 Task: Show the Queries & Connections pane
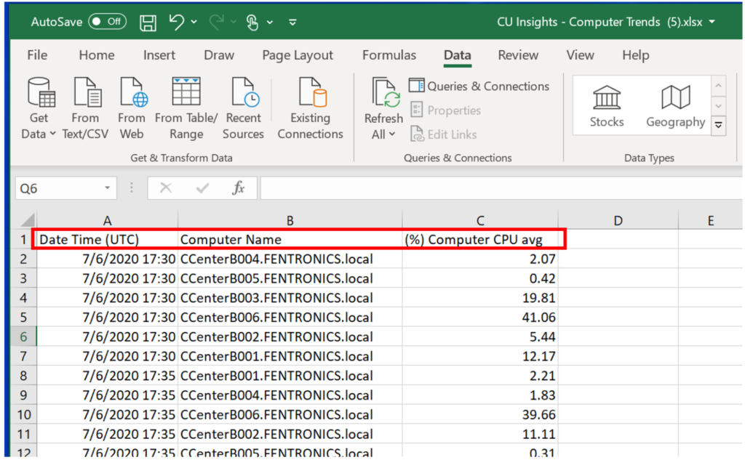coord(479,86)
